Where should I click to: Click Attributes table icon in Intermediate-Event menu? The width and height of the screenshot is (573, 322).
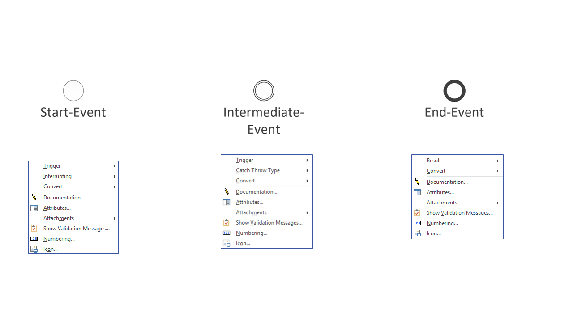click(227, 202)
